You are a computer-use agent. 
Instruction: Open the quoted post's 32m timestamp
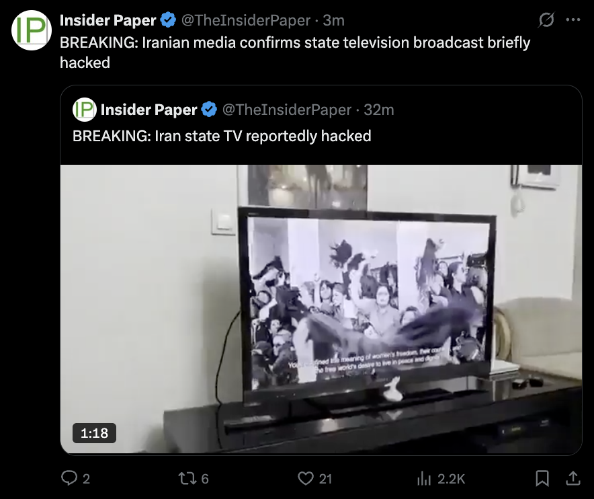pos(379,110)
